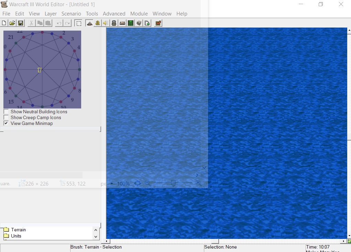Screen dimensions: 351x252
Task: Create a new map with New icon
Action: click(4, 23)
